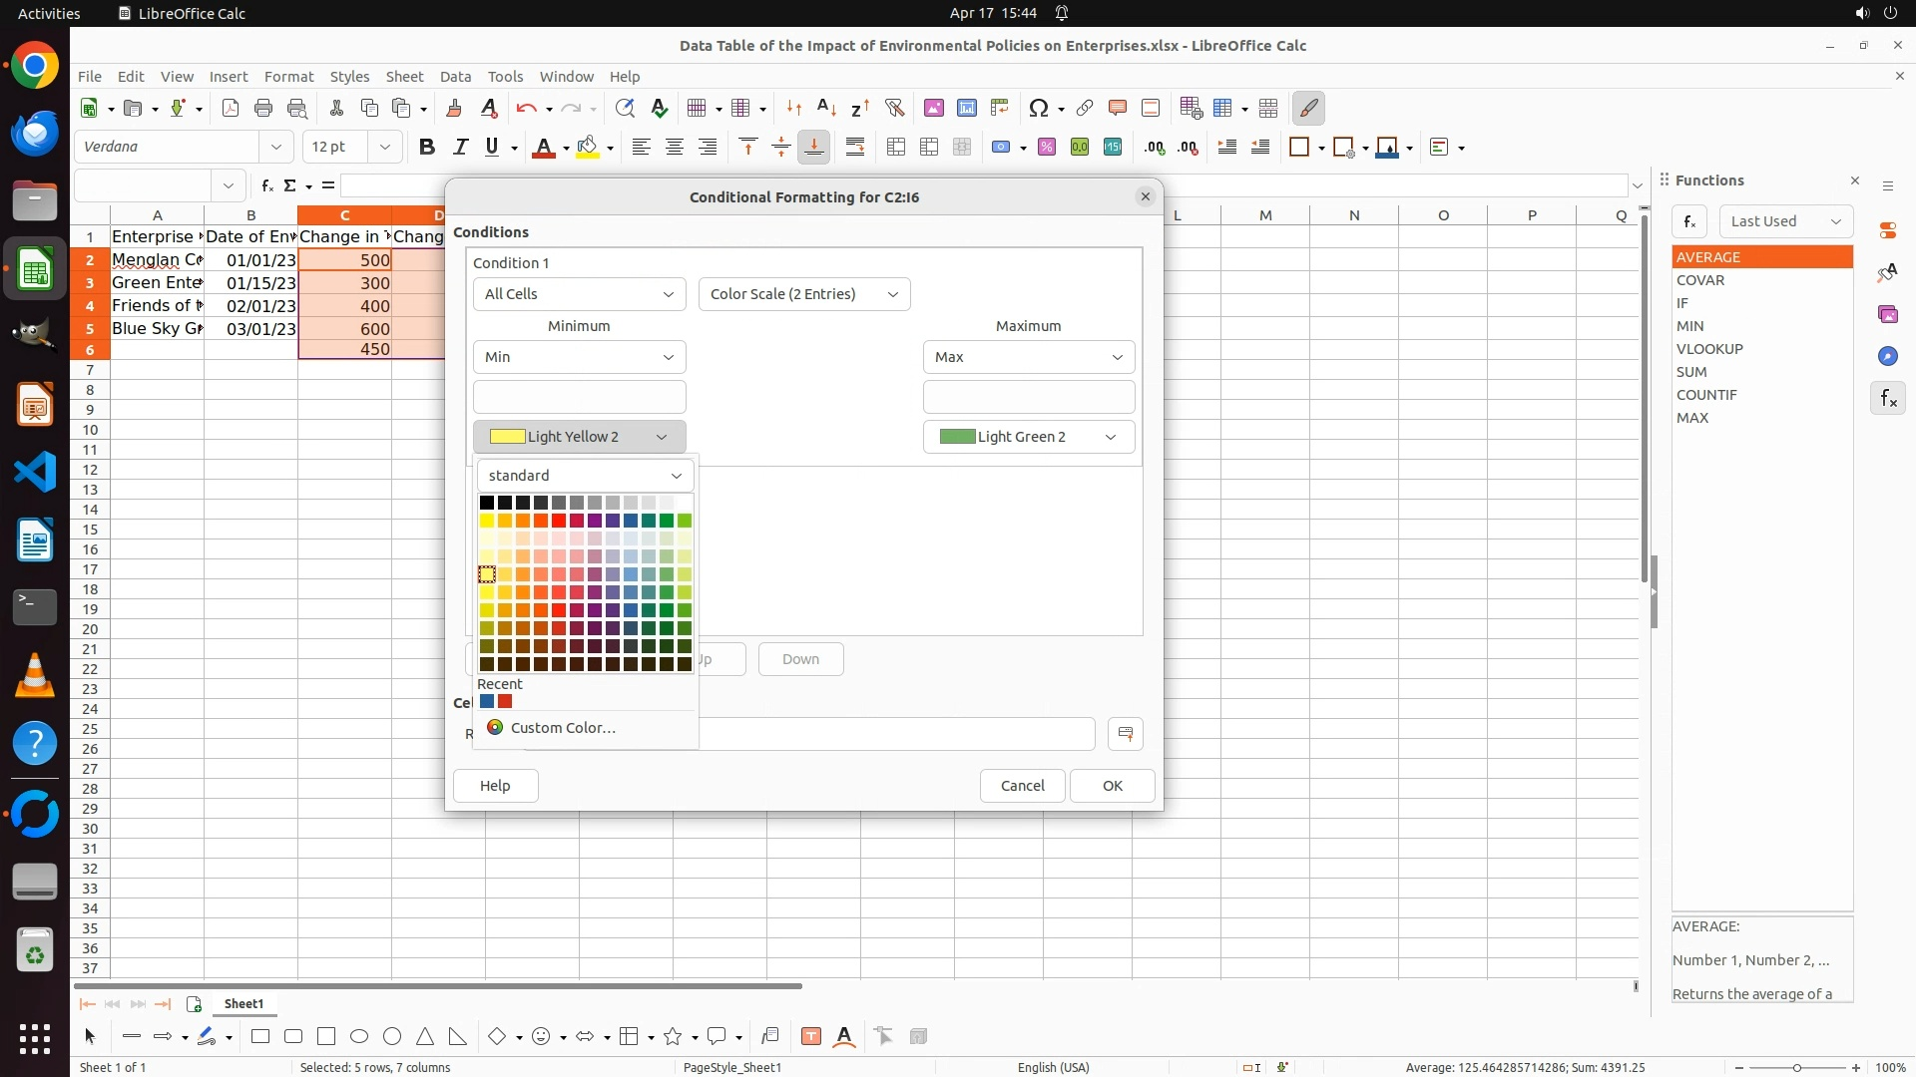The image size is (1916, 1077).
Task: Click the Function Wizard fx button in sidebar
Action: tap(1688, 221)
